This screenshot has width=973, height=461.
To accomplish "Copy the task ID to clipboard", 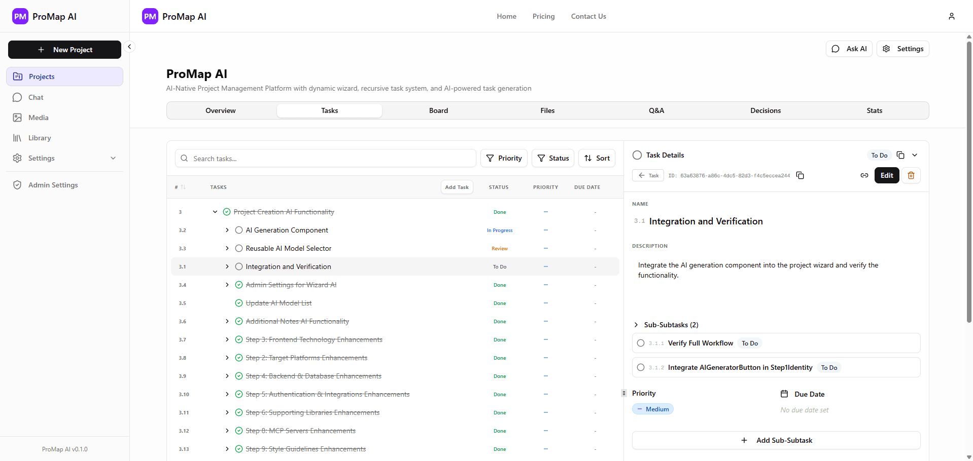I will (800, 175).
